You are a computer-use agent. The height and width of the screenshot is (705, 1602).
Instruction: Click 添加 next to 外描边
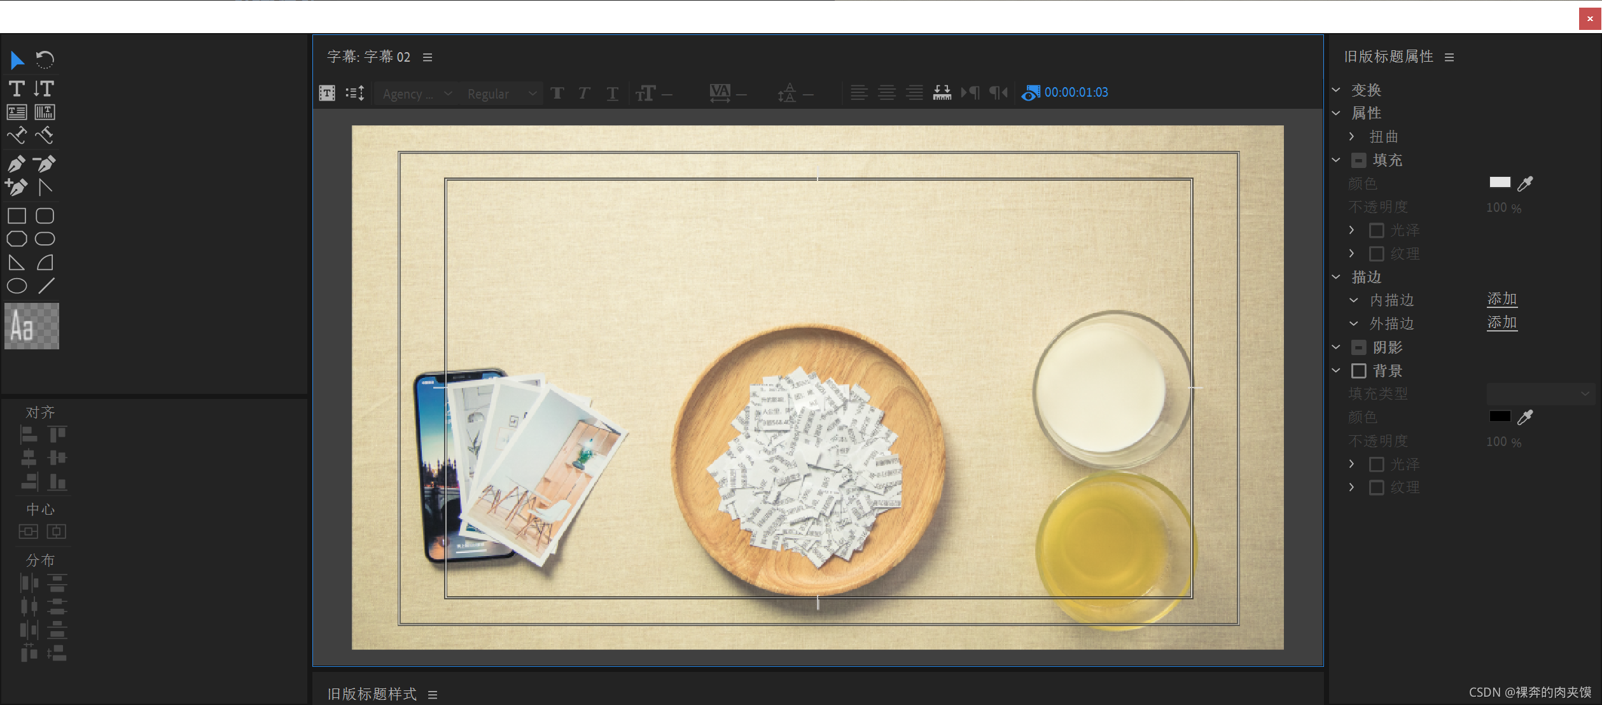1501,323
